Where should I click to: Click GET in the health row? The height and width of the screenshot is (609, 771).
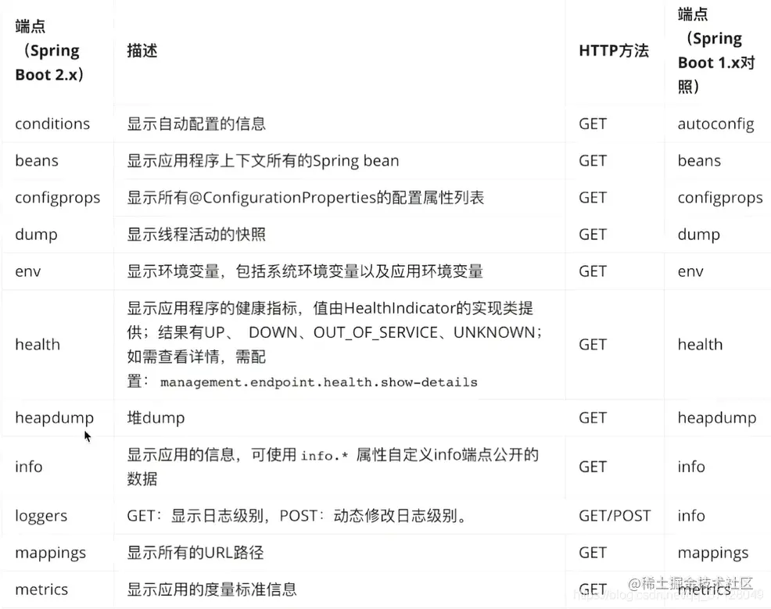pyautogui.click(x=593, y=345)
